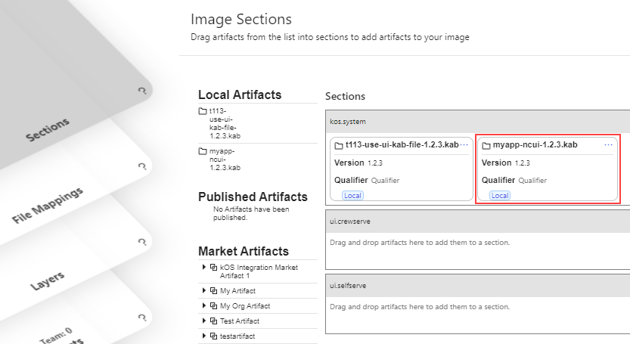Click the ui.crewserve drop area text

click(420, 243)
